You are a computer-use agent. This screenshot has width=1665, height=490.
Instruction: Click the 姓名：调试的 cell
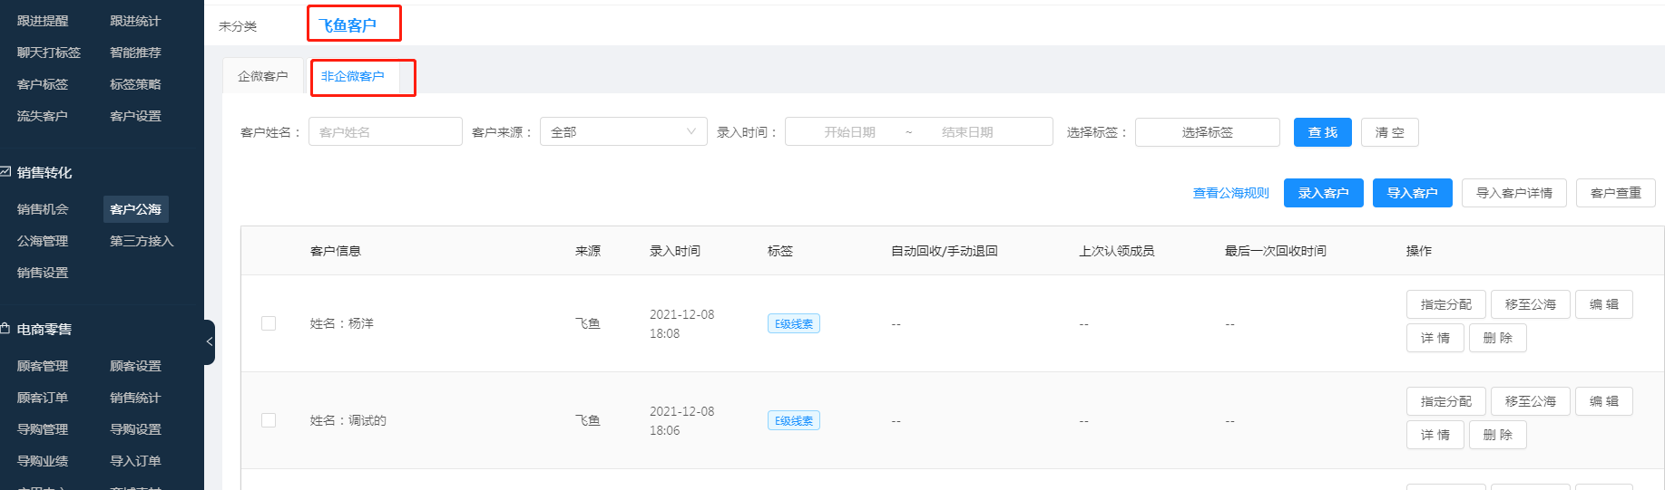(348, 420)
